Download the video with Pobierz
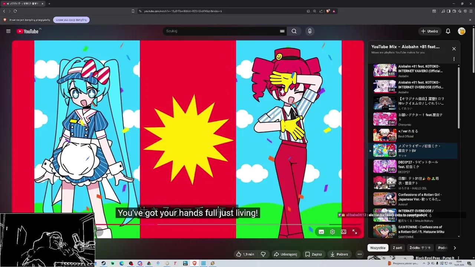This screenshot has height=267, width=475. [340, 254]
